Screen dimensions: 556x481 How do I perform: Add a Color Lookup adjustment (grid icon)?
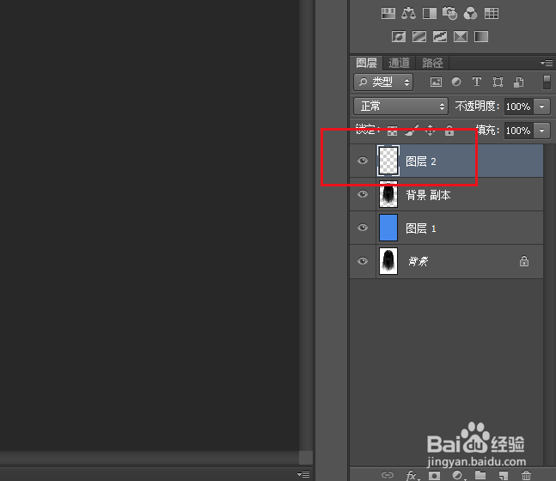click(x=492, y=14)
